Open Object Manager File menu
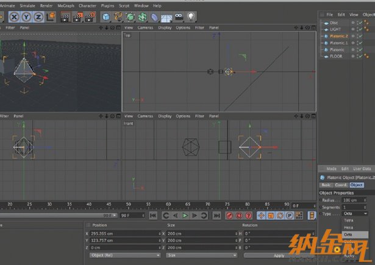Image resolution: width=375 pixels, height=265 pixels. click(x=329, y=15)
